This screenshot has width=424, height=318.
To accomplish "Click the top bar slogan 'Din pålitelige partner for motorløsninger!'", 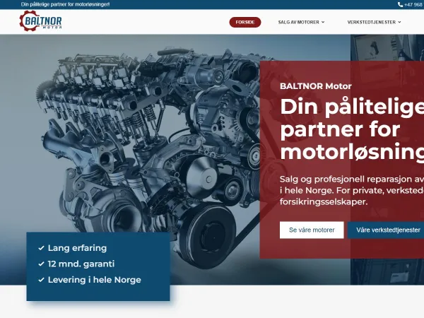I will click(65, 5).
